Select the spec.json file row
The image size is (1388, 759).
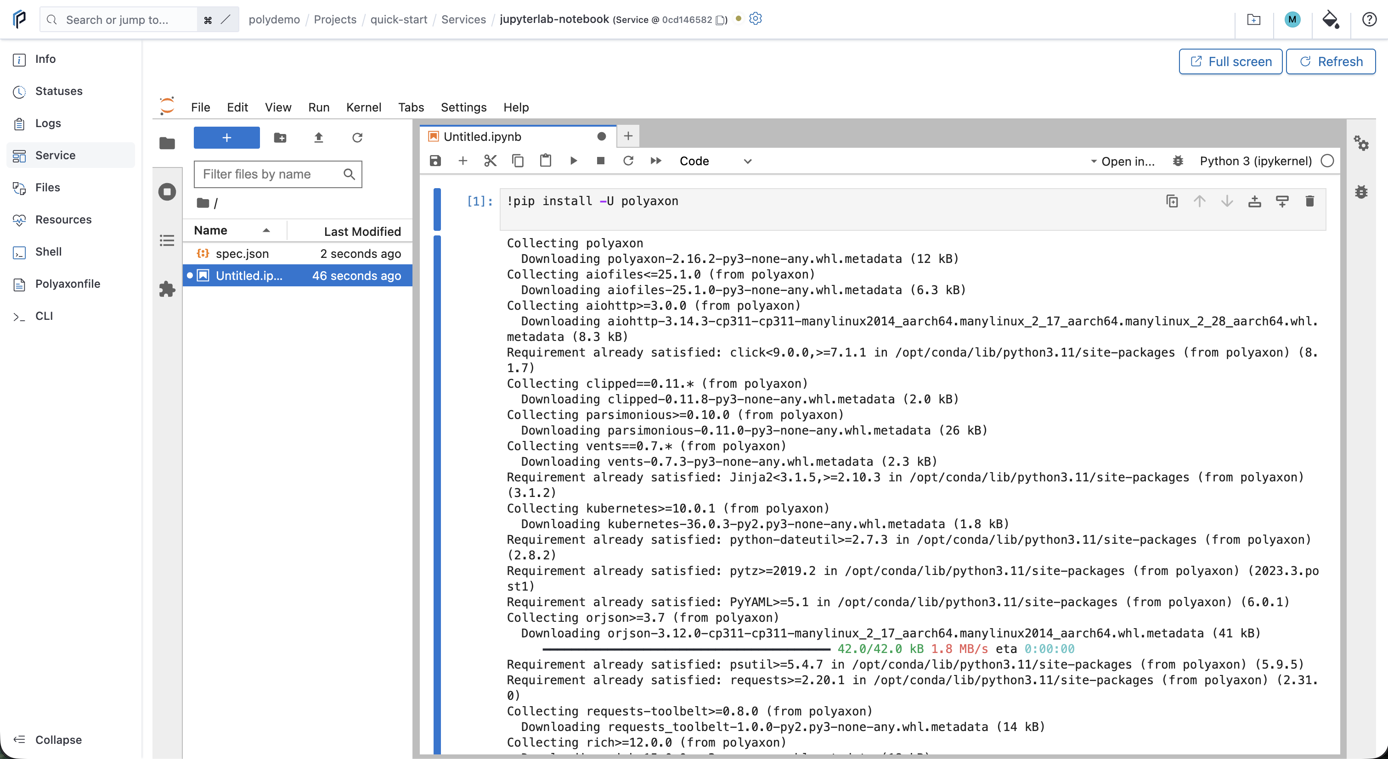tap(298, 254)
